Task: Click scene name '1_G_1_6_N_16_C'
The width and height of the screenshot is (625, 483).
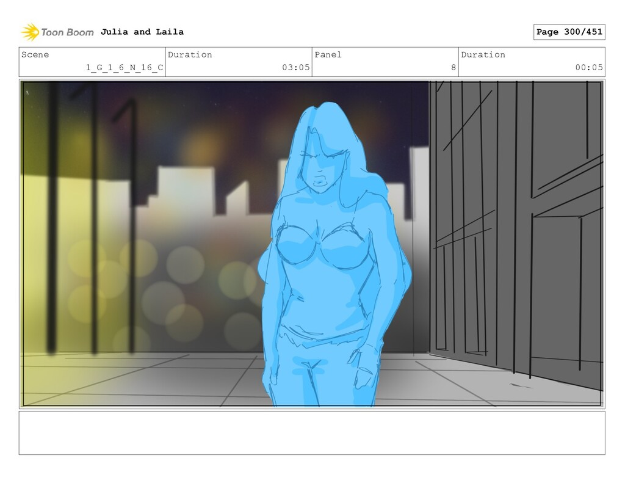Action: pyautogui.click(x=125, y=67)
